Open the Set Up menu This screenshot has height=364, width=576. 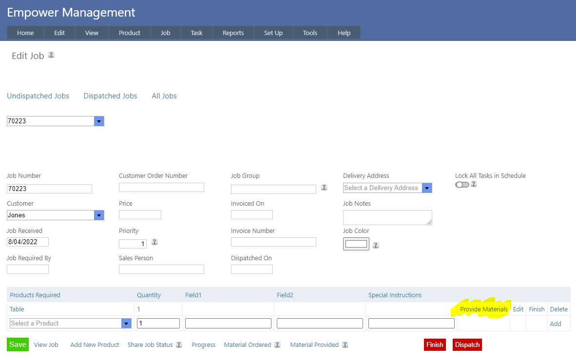[273, 33]
